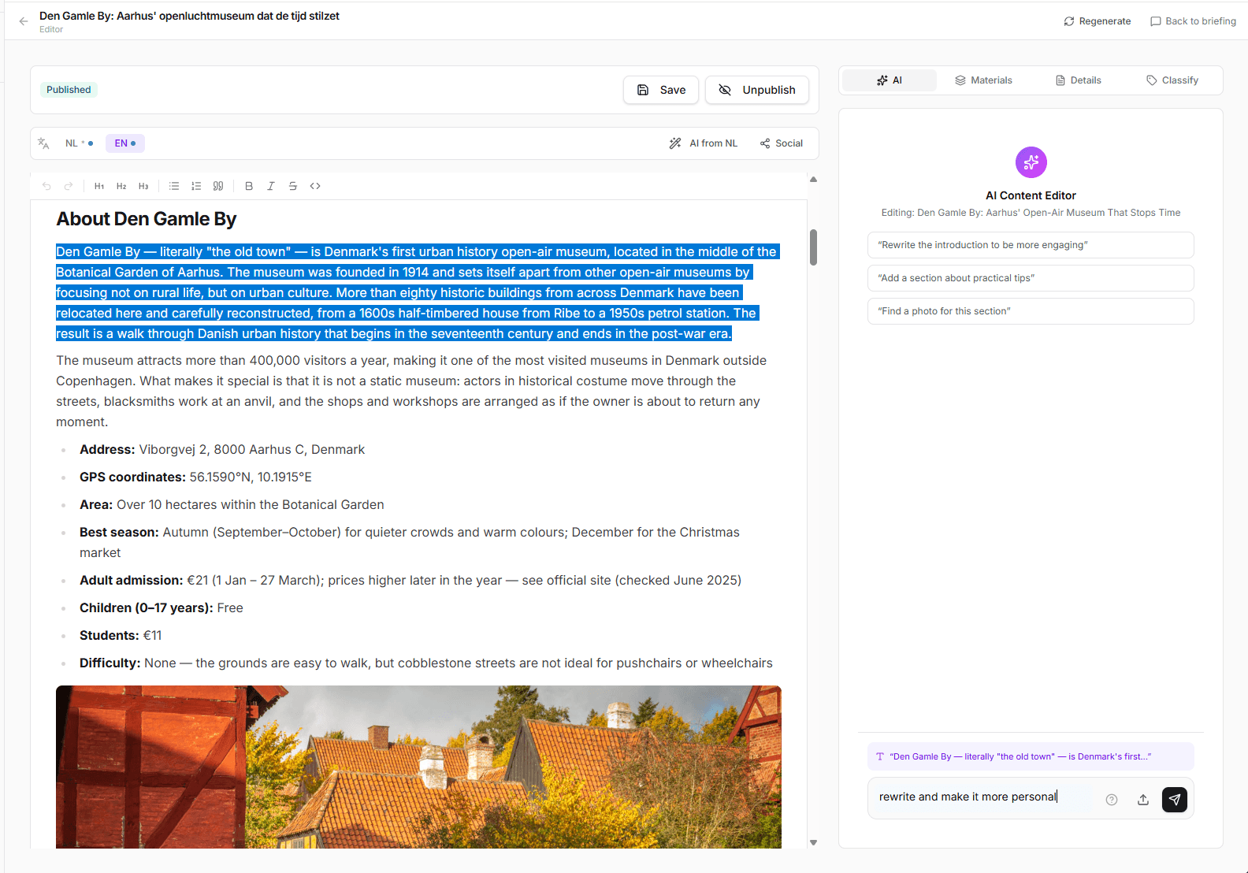Insert a blockquote
The width and height of the screenshot is (1248, 873).
(x=218, y=186)
